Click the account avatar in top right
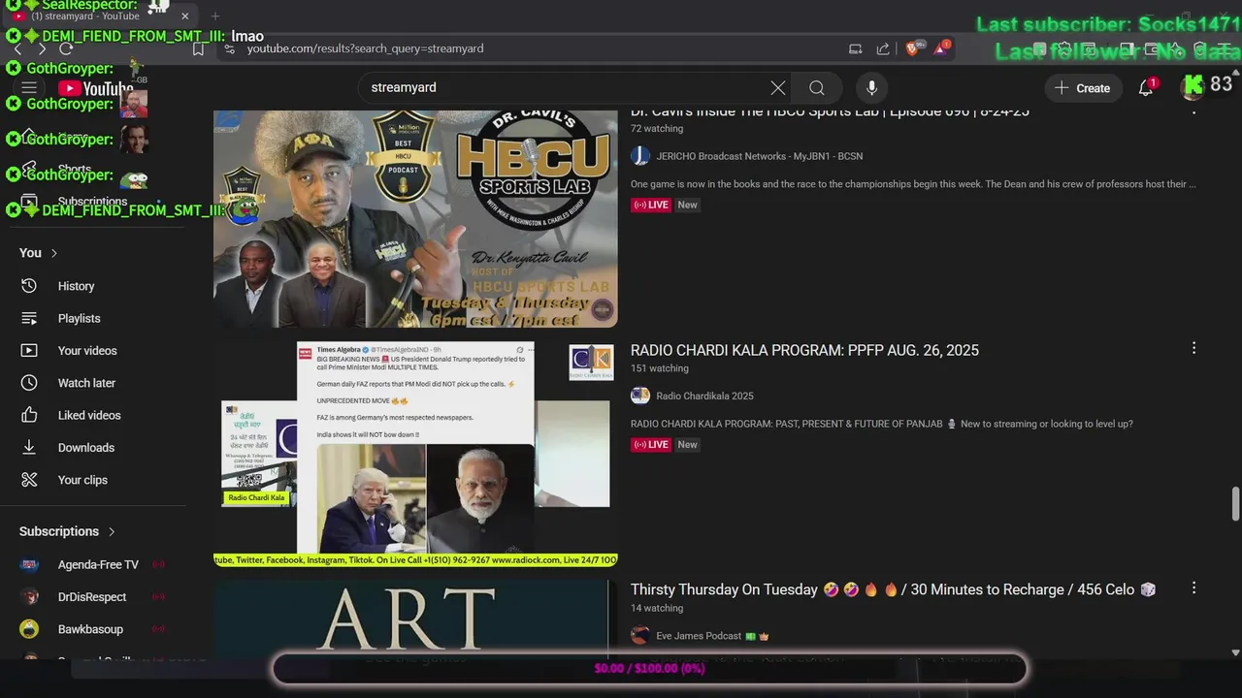 [1193, 88]
